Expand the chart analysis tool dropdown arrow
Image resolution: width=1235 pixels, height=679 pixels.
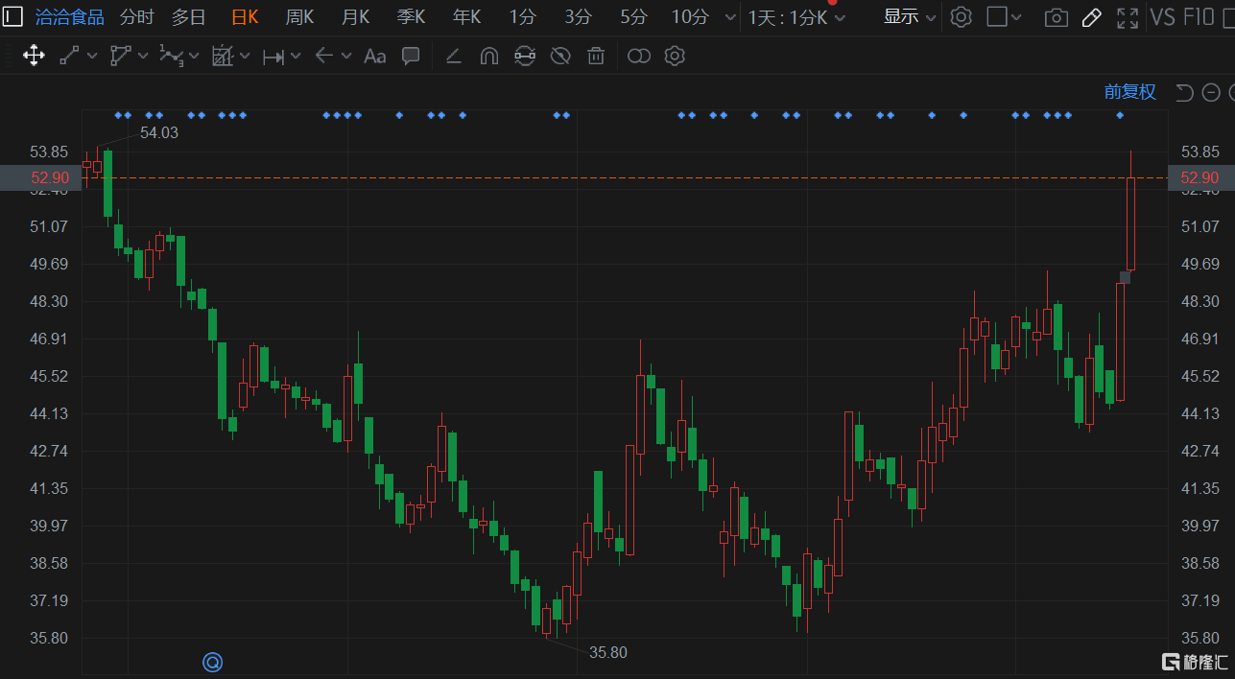245,56
